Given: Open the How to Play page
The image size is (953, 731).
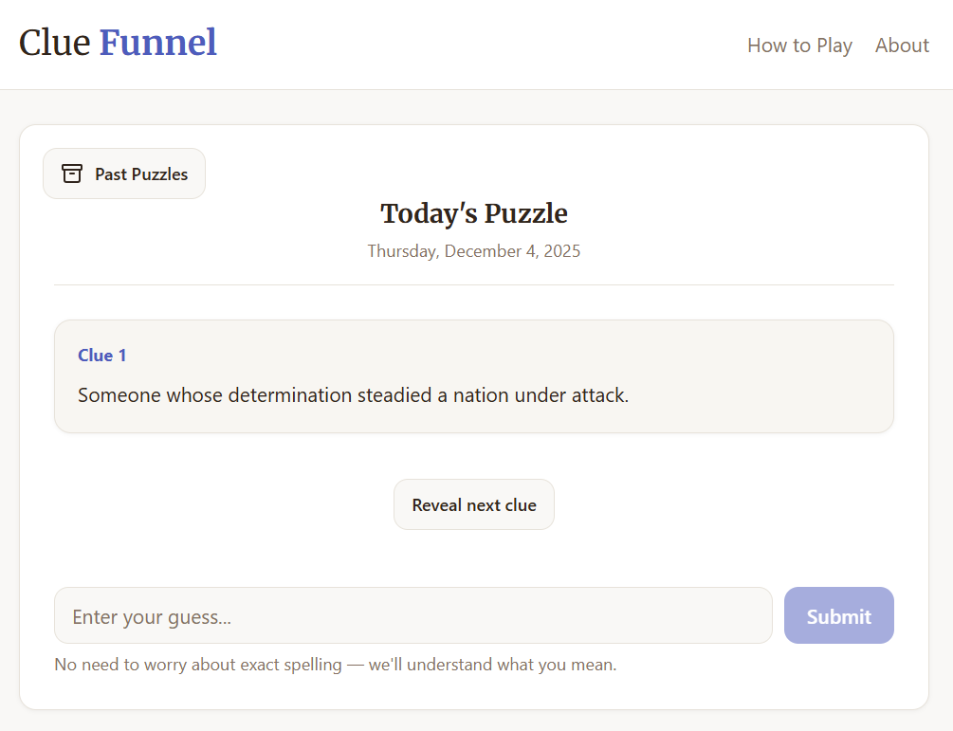Looking at the screenshot, I should (799, 45).
